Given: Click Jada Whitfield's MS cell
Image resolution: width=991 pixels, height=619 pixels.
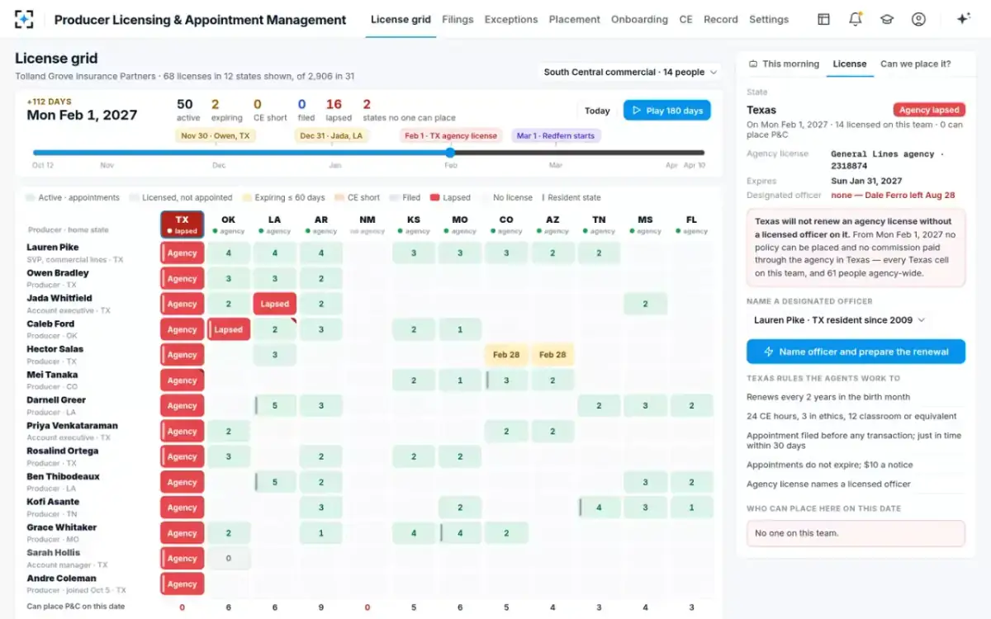Looking at the screenshot, I should (x=645, y=304).
